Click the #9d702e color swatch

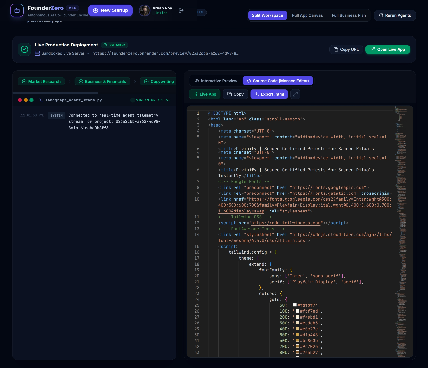[x=297, y=346]
